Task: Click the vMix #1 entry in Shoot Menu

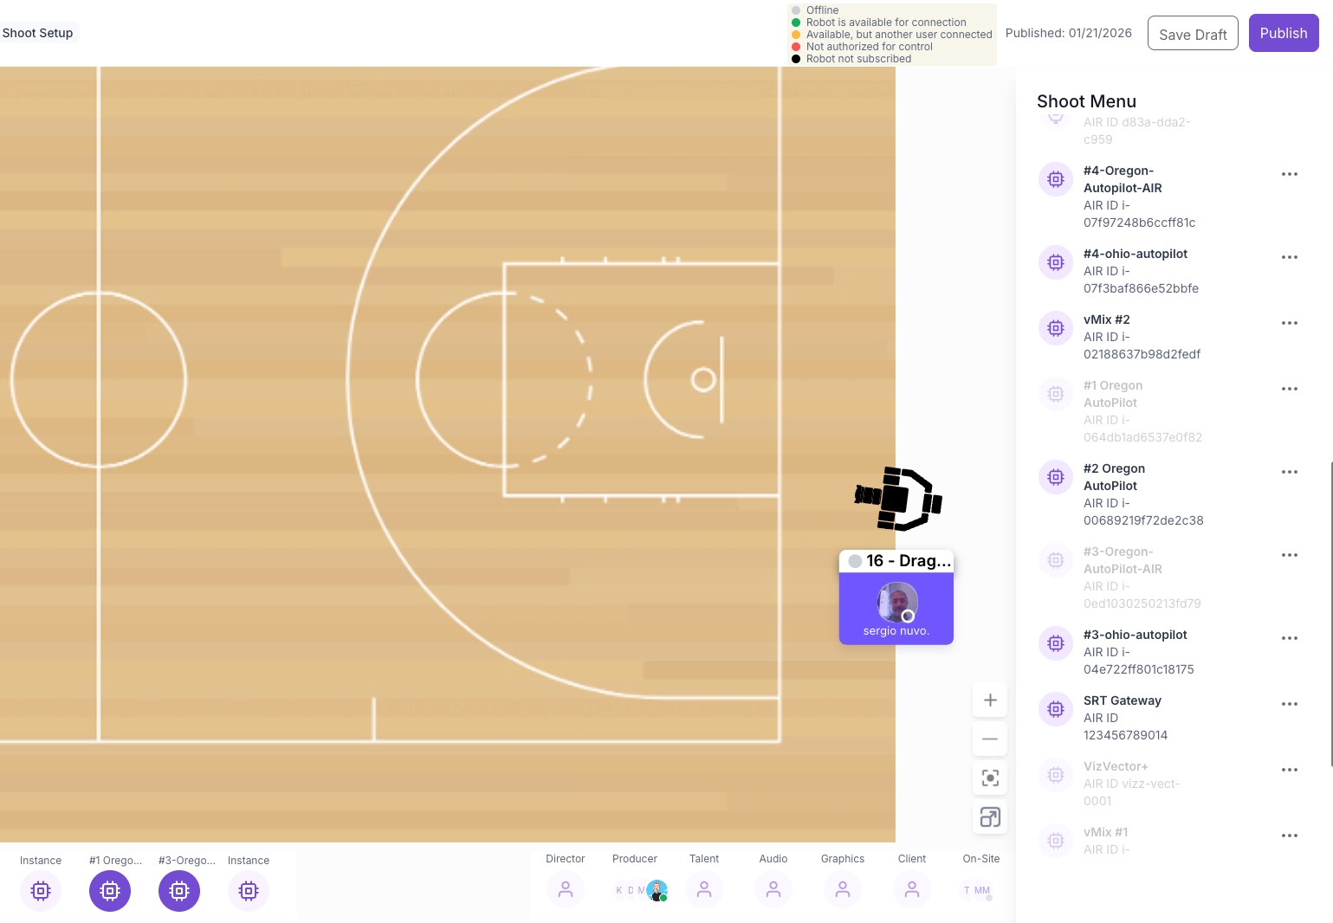Action: click(x=1169, y=841)
